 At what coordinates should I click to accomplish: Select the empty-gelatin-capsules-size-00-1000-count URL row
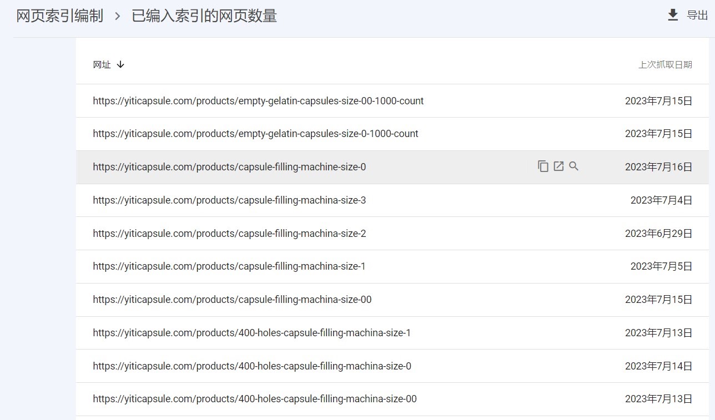(x=392, y=101)
